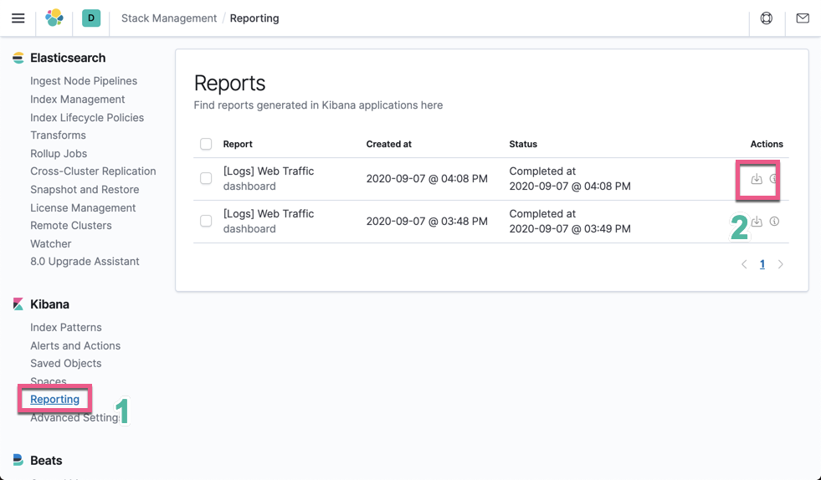The height and width of the screenshot is (480, 821).
Task: Click created time 2020-09-07 @ 04:08 PM
Action: [427, 178]
